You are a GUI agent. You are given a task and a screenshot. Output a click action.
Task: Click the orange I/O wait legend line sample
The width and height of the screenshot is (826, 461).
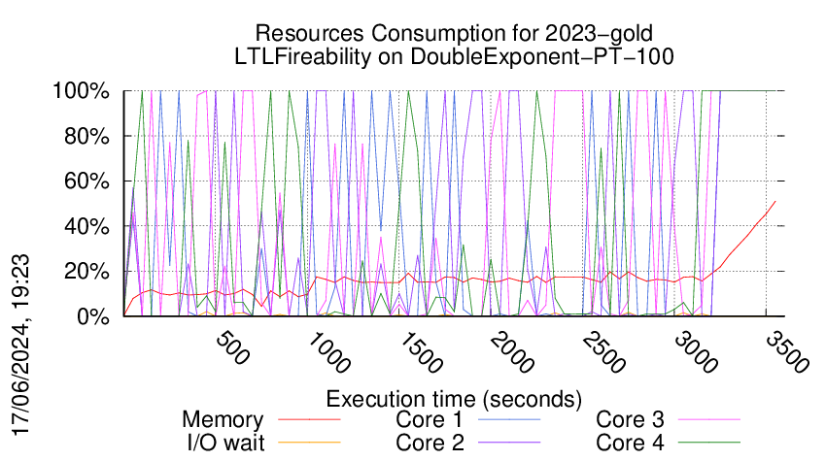[x=309, y=442]
